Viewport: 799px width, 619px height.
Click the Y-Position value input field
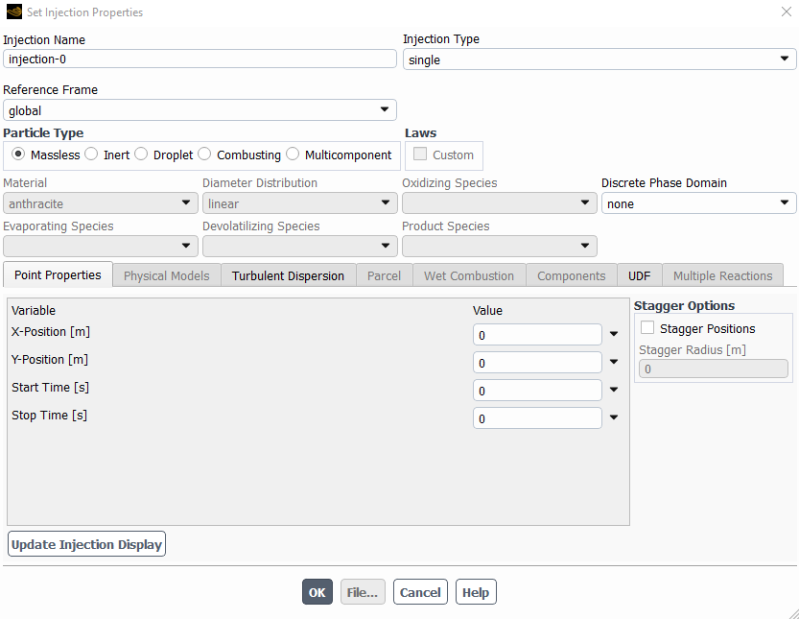point(537,363)
